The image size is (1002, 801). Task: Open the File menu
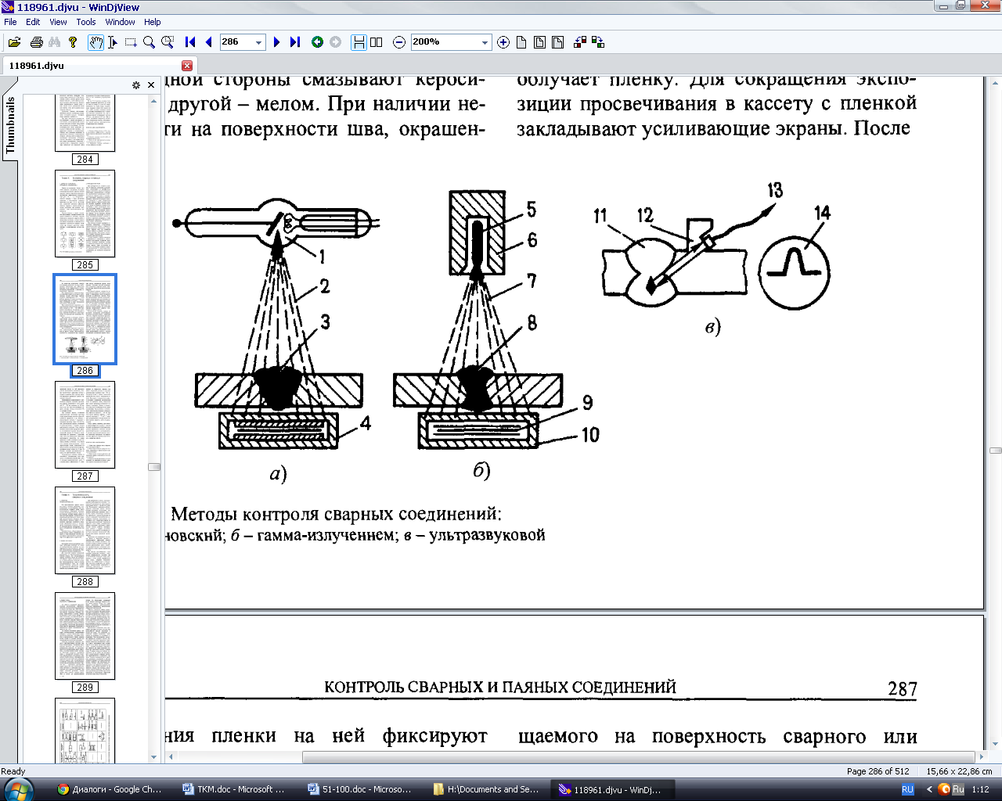tap(11, 22)
